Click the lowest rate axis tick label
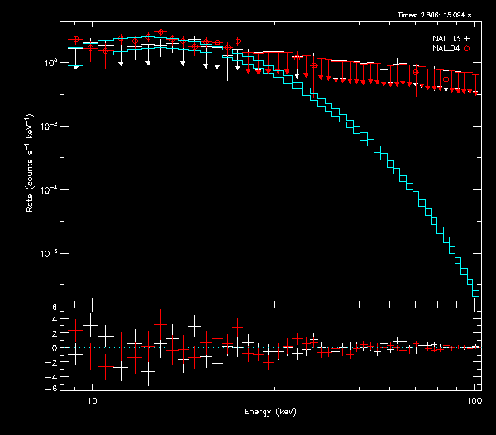This screenshot has height=435, width=496. (48, 253)
